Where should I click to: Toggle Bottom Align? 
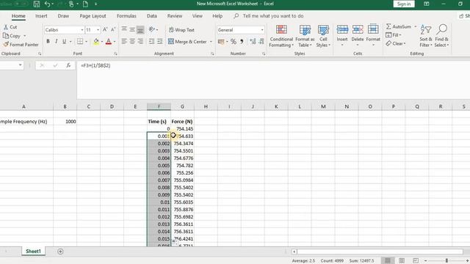point(140,29)
